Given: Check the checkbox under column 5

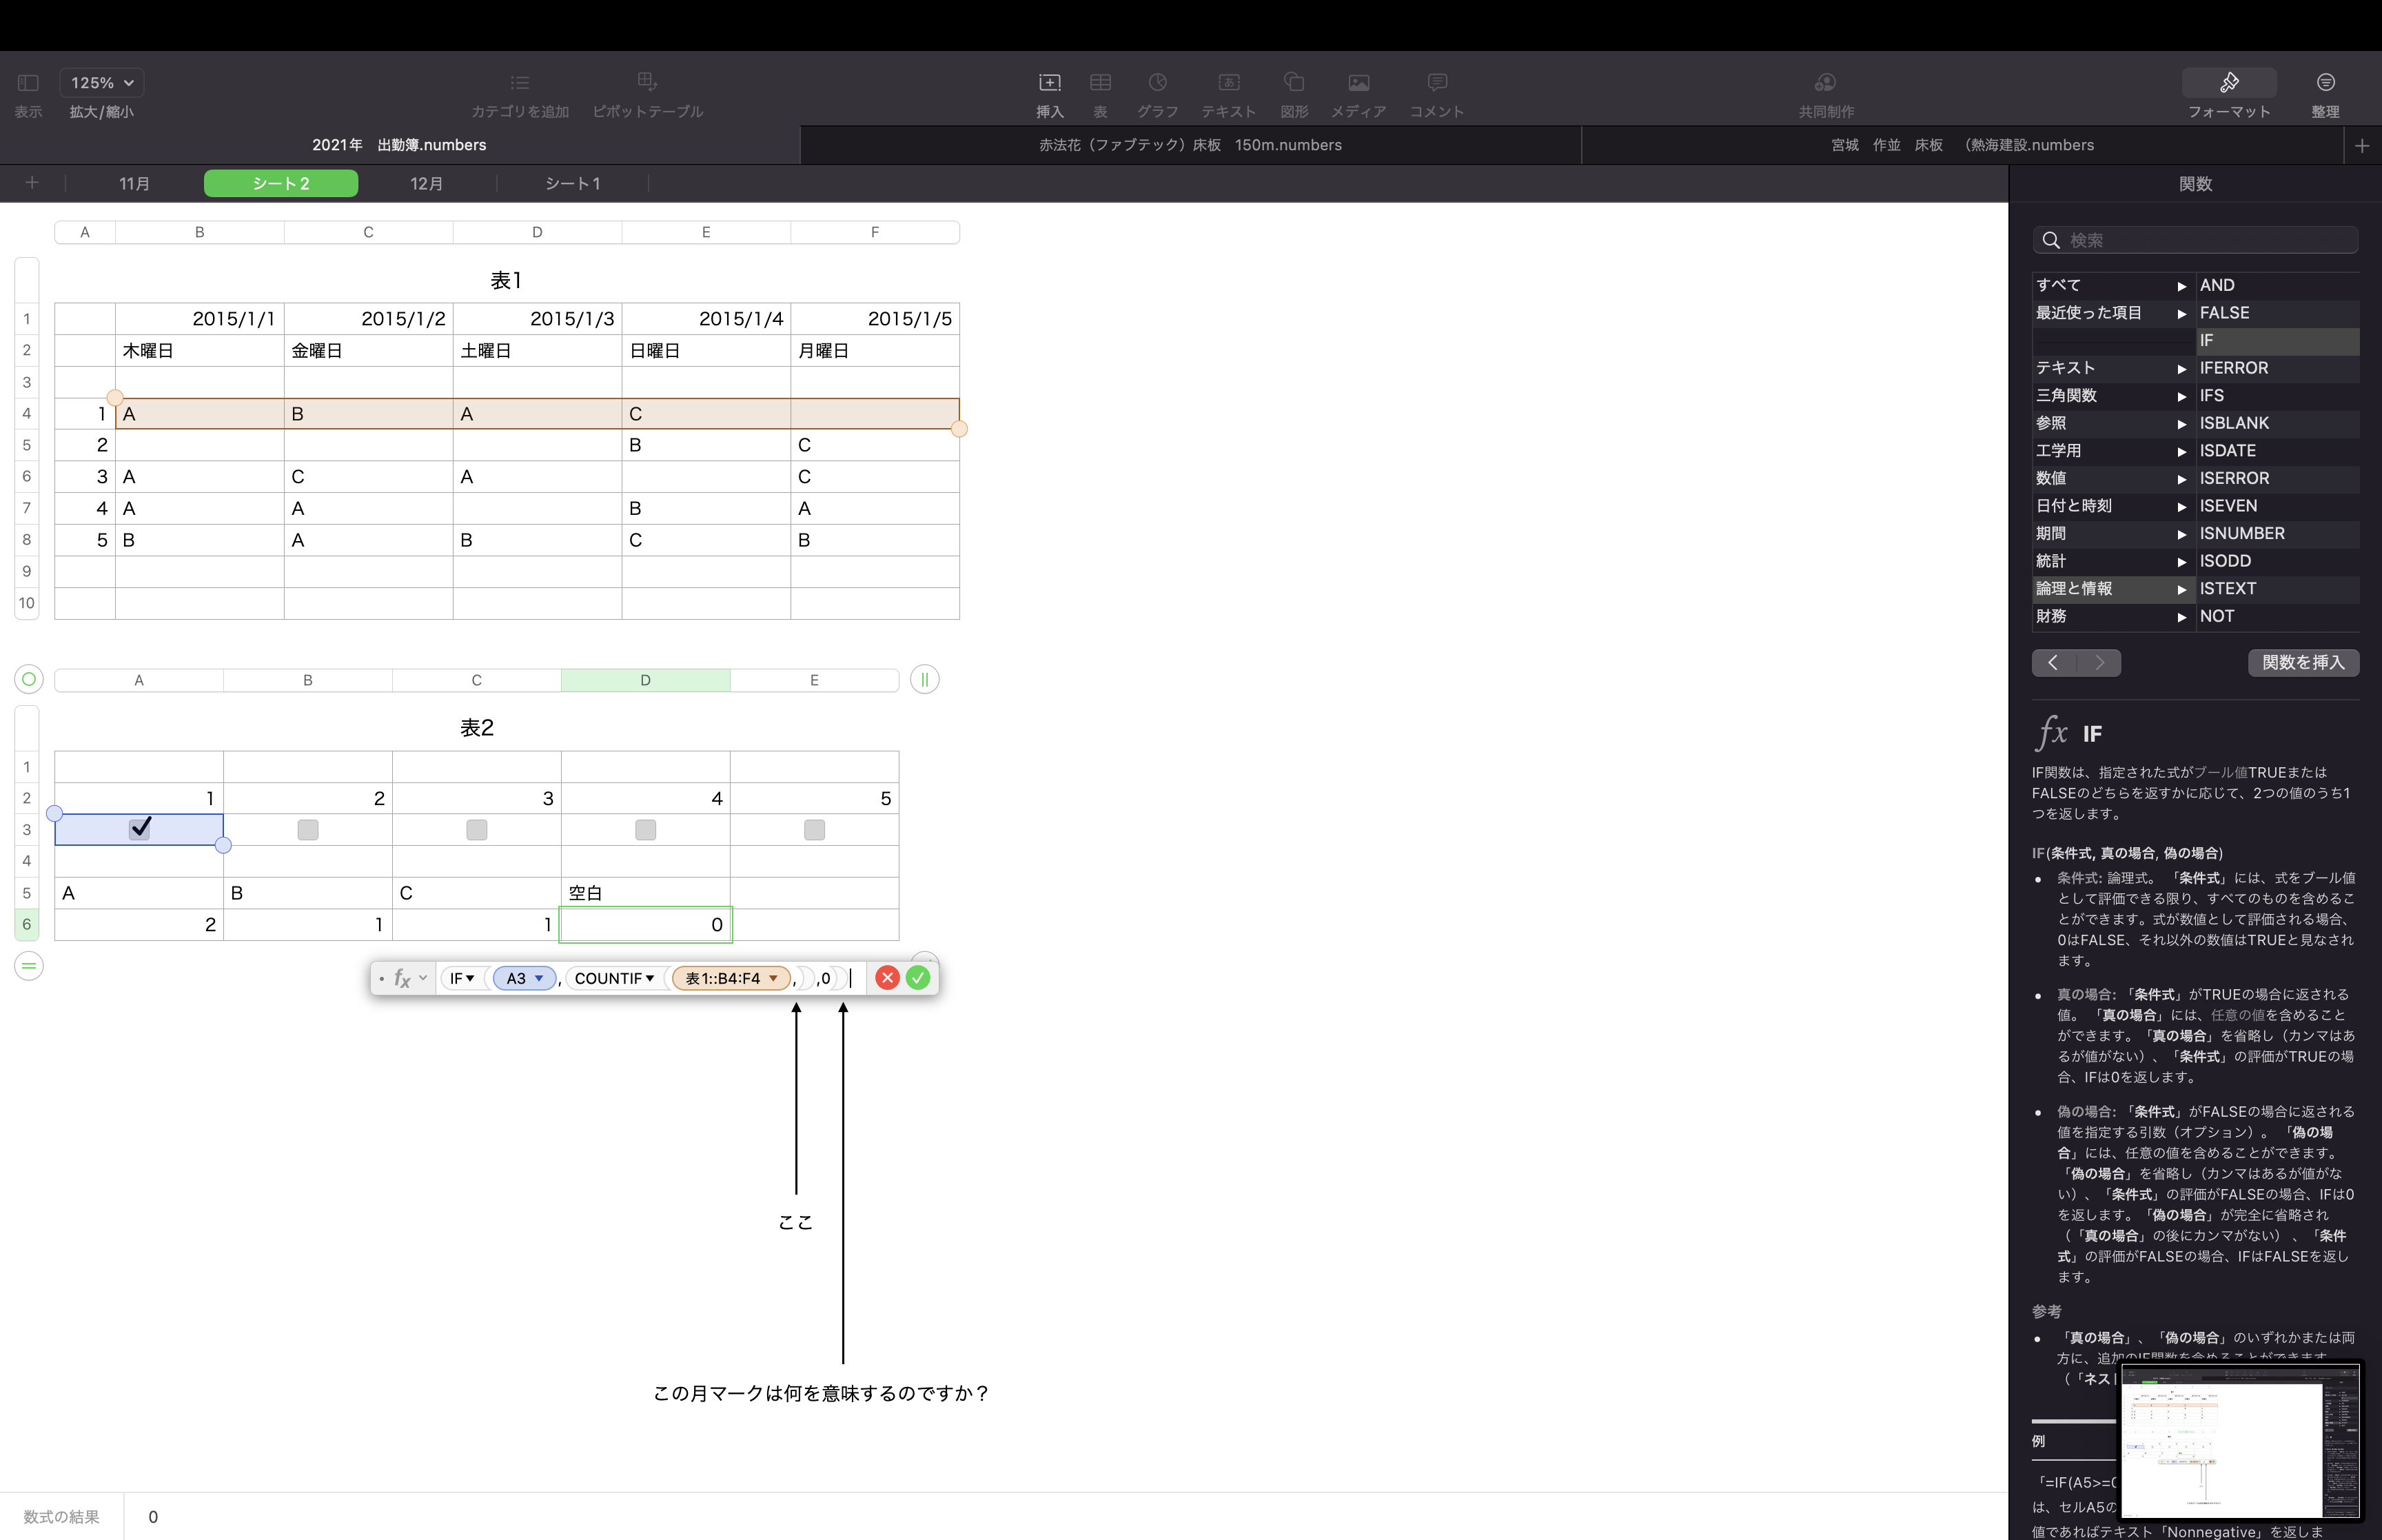Looking at the screenshot, I should point(815,830).
